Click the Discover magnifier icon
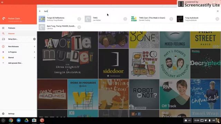Screen dimensions: 221x124 pyautogui.click(x=3, y=33)
